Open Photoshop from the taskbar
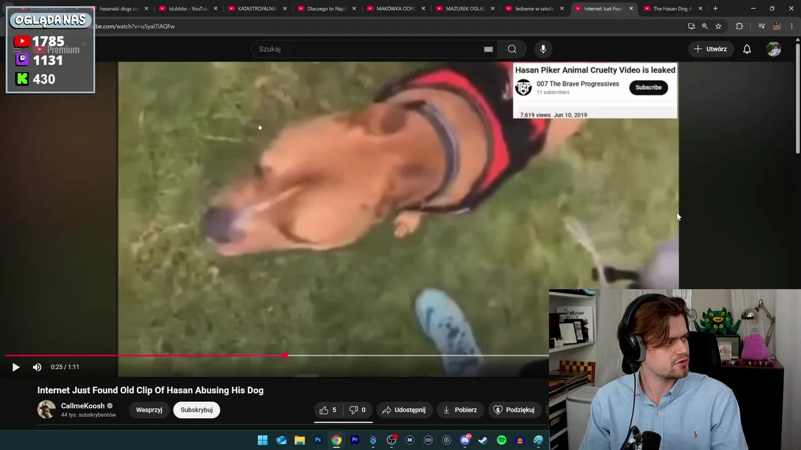 coord(318,441)
